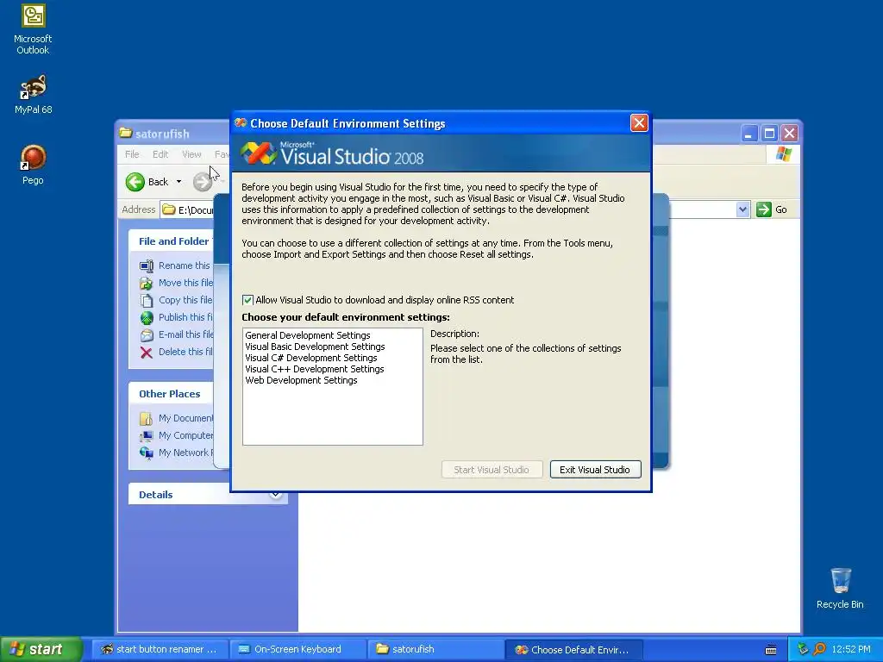Open the Back button history dropdown arrow
The width and height of the screenshot is (883, 662).
point(178,182)
